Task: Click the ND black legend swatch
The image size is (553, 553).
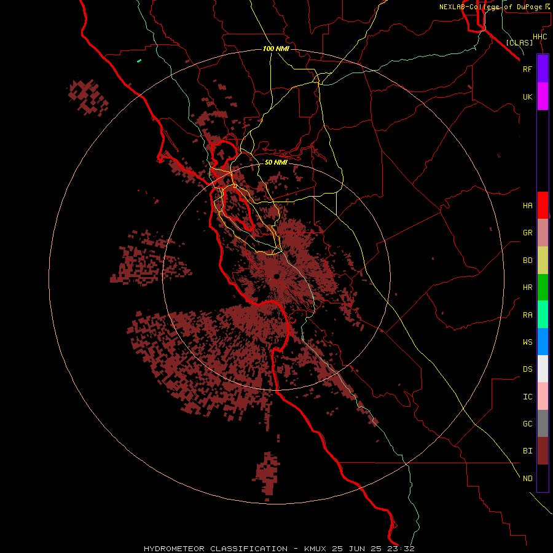Action: pos(543,478)
